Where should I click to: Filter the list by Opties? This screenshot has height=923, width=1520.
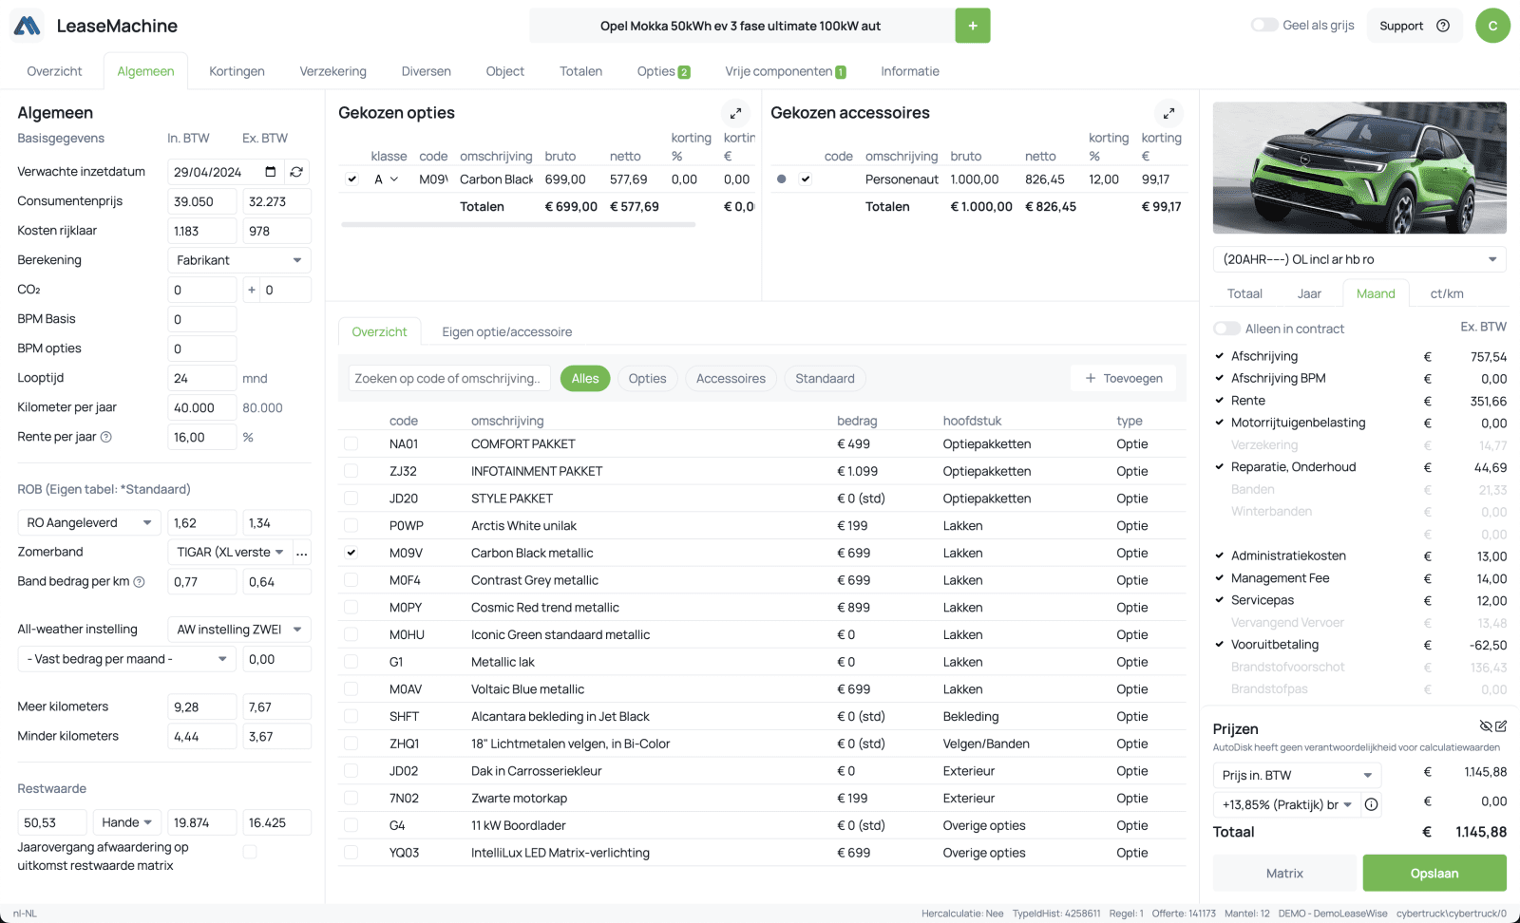pos(647,378)
